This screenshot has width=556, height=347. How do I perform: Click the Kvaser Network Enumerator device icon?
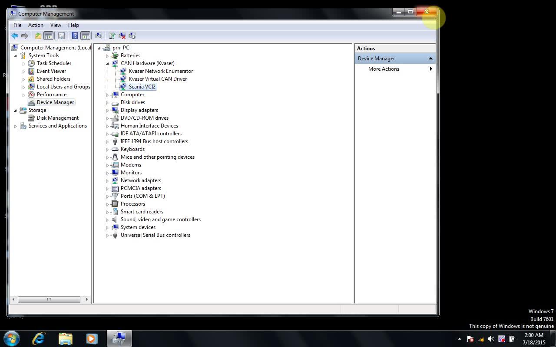[x=123, y=71]
